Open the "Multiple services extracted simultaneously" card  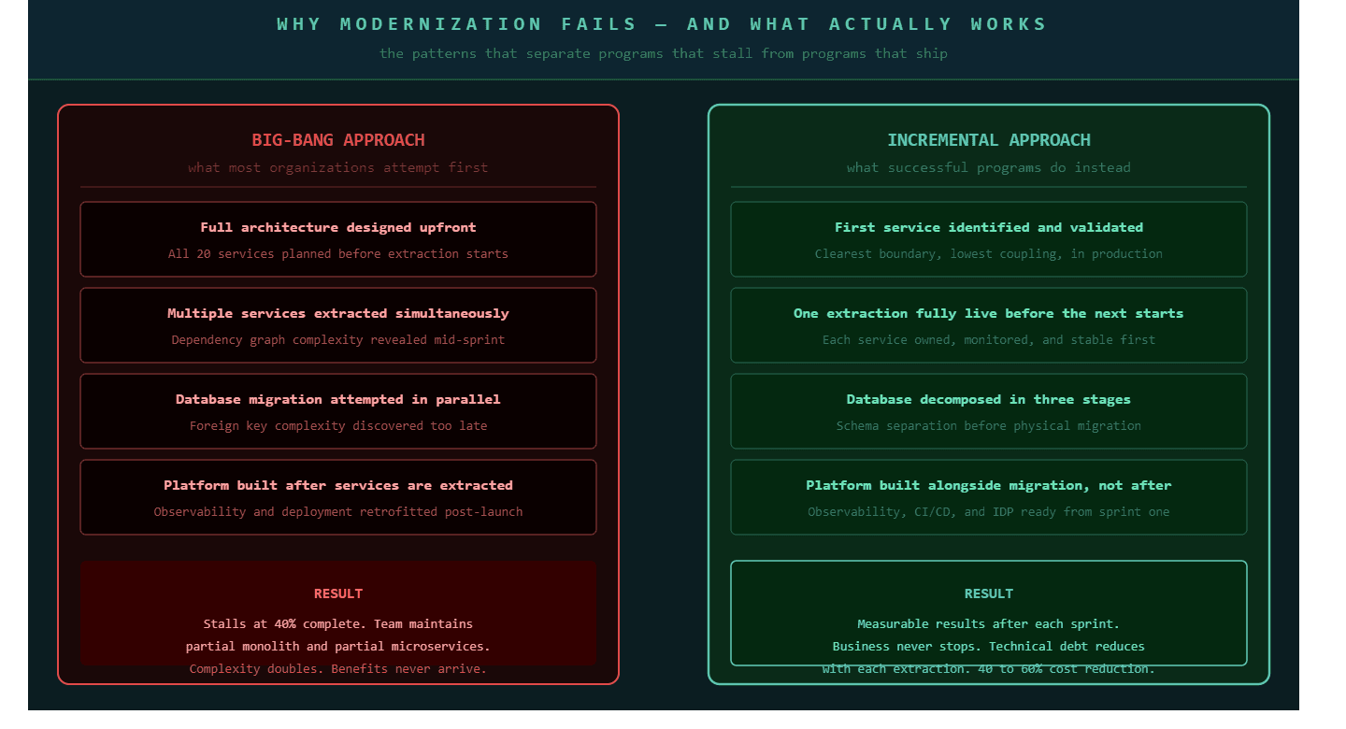click(x=338, y=325)
